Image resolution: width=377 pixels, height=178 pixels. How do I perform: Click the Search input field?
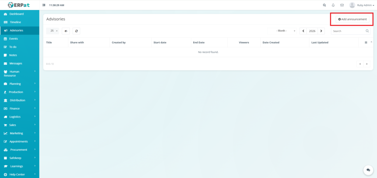pos(348,31)
